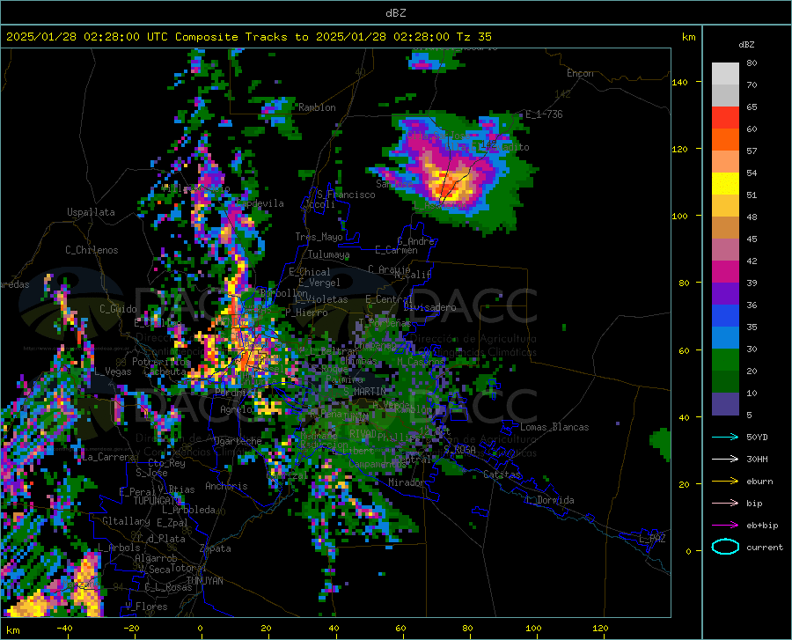
Task: Select the red 60 dBZ color swatch
Action: pyautogui.click(x=725, y=118)
